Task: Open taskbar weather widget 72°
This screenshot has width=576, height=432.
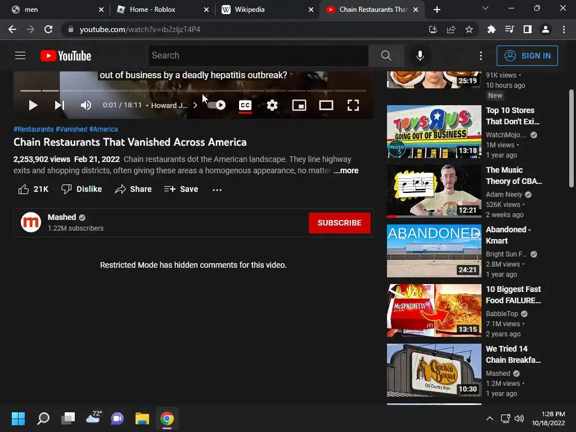Action: point(93,418)
